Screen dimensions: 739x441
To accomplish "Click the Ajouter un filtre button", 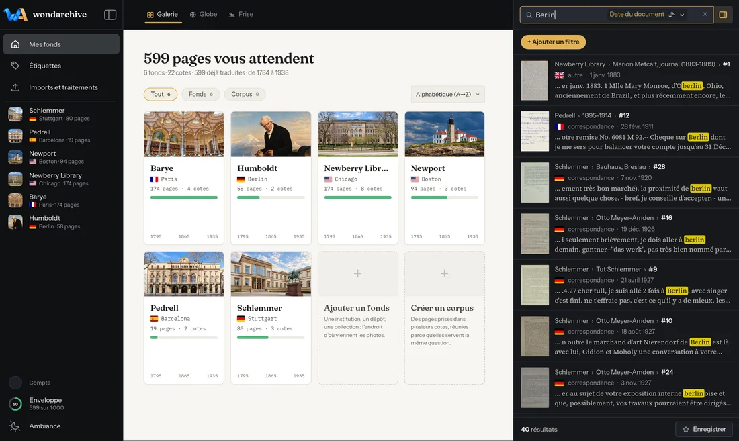I will pyautogui.click(x=554, y=42).
